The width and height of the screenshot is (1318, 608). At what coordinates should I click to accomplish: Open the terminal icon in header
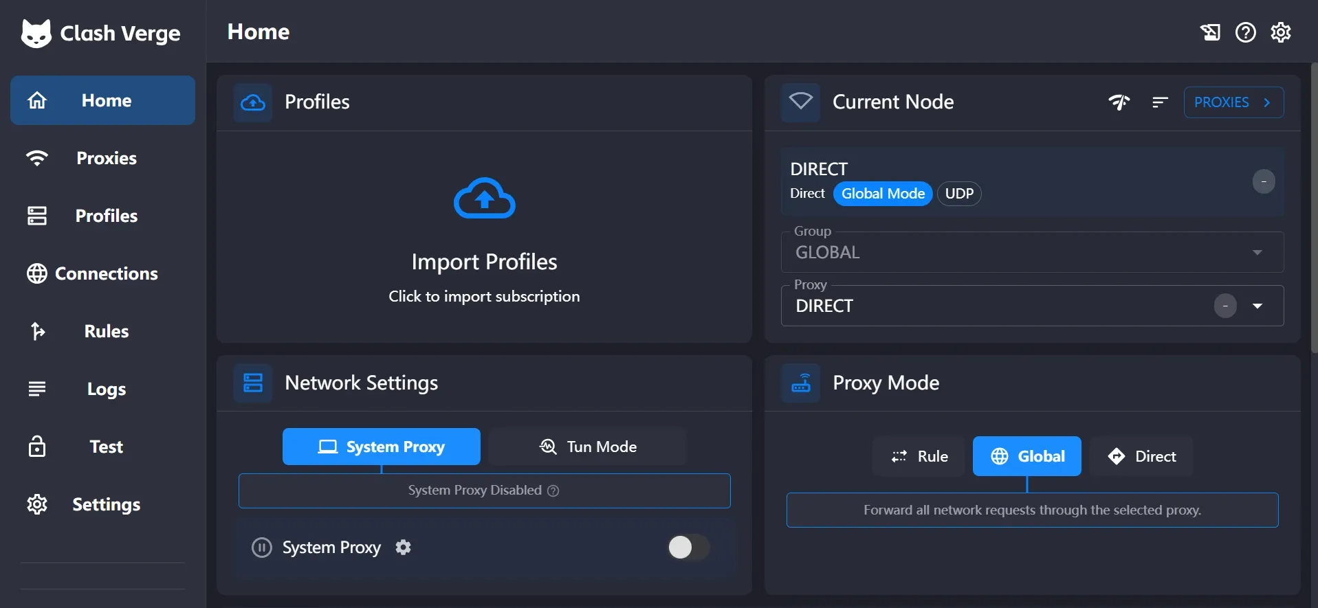[1210, 32]
